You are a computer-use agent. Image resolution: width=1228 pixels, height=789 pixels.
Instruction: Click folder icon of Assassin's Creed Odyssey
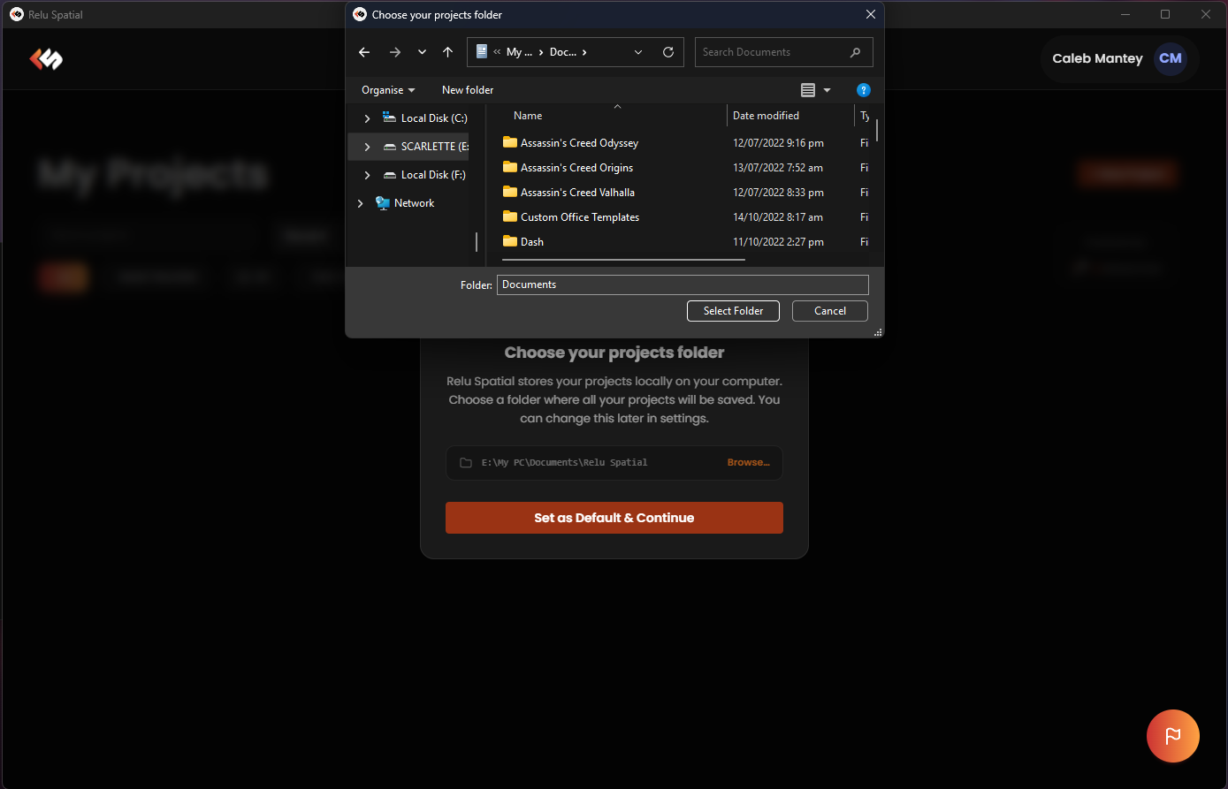point(510,142)
